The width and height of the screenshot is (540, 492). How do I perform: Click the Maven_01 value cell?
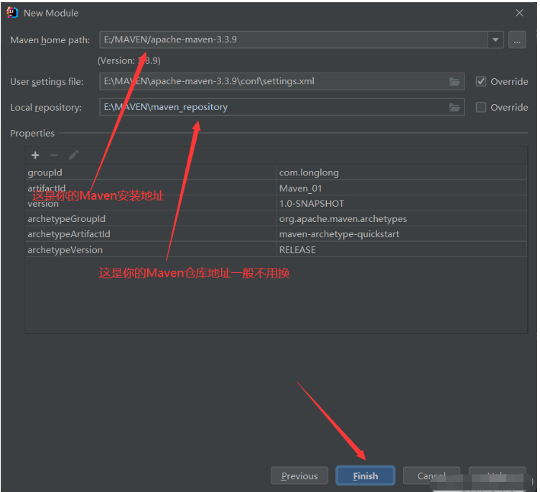click(x=401, y=188)
